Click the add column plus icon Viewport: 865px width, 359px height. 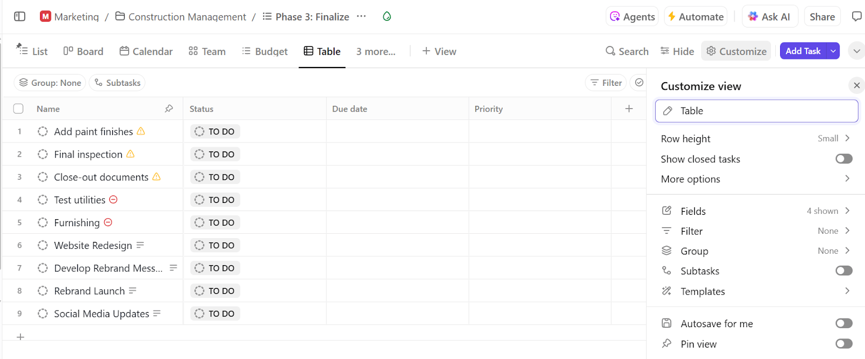pyautogui.click(x=629, y=109)
